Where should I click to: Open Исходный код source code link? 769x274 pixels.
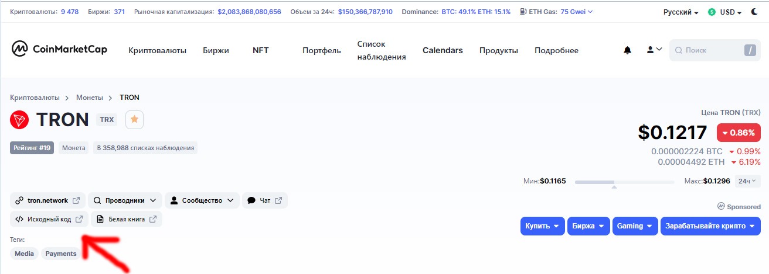coord(49,219)
